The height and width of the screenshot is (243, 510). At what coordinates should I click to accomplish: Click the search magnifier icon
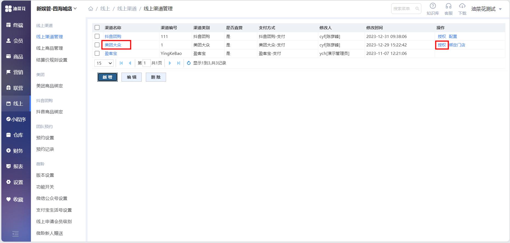(417, 9)
